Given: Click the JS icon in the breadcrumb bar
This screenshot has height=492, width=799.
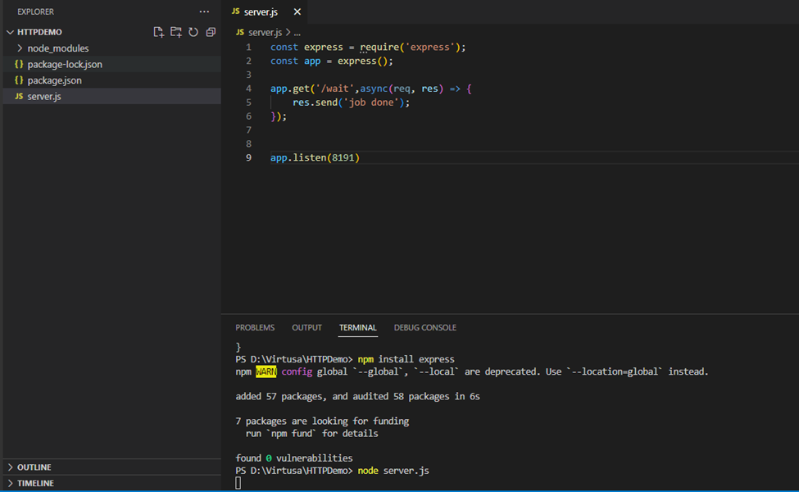Looking at the screenshot, I should (240, 32).
